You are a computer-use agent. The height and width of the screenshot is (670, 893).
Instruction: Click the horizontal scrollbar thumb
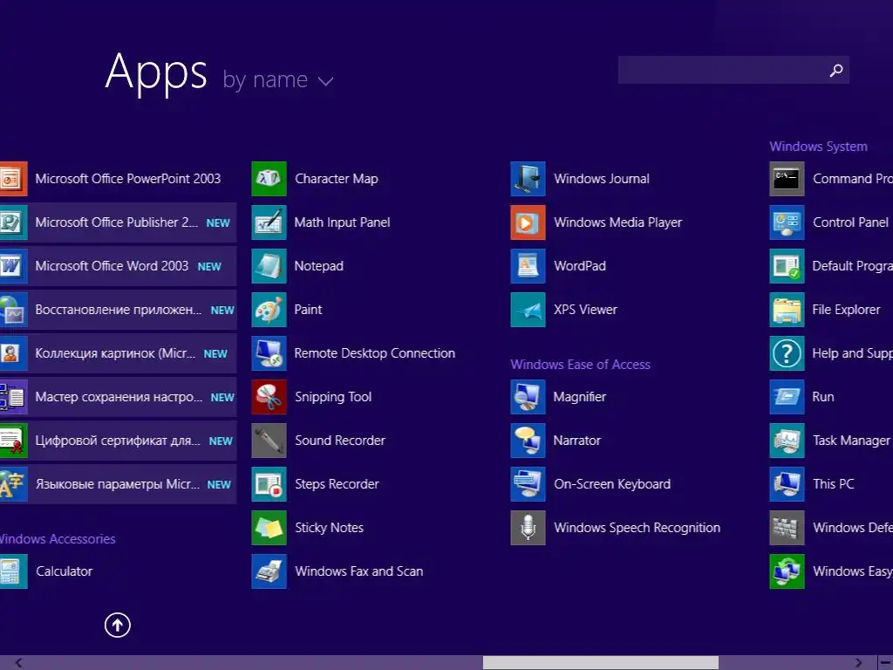(x=601, y=663)
